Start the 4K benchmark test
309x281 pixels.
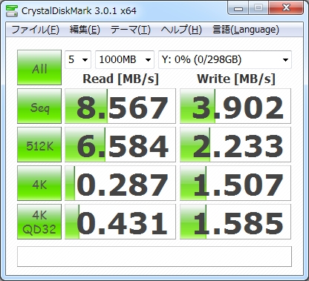[39, 183]
